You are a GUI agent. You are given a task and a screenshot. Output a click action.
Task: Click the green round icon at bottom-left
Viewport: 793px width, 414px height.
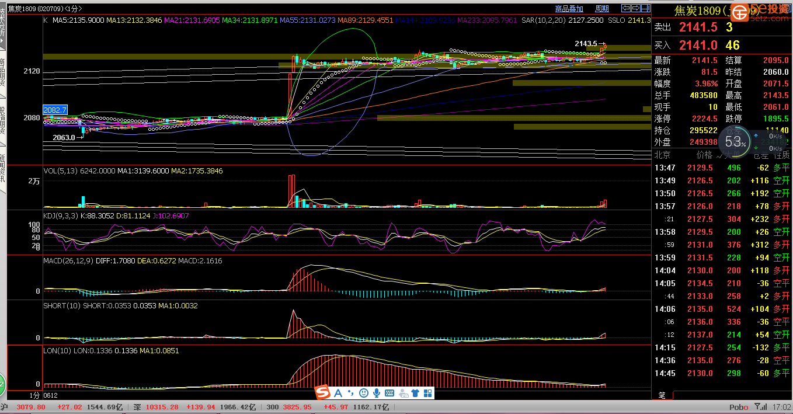pyautogui.click(x=2, y=384)
